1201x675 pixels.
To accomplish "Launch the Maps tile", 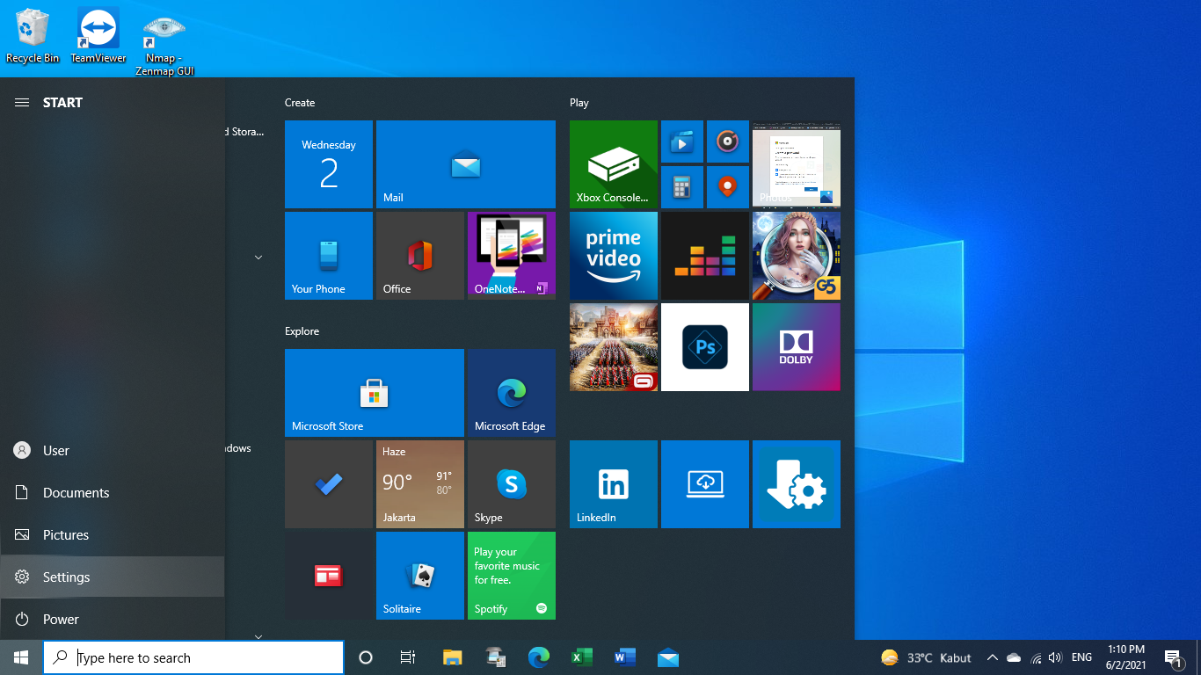I will 727,186.
